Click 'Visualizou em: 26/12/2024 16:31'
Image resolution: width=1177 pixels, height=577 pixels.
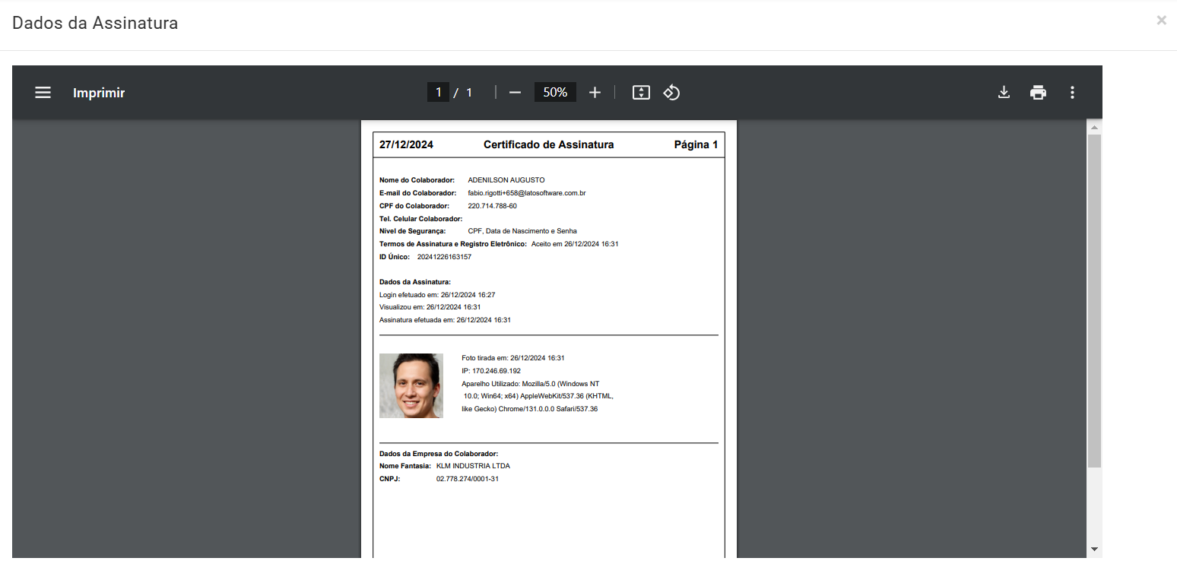430,307
